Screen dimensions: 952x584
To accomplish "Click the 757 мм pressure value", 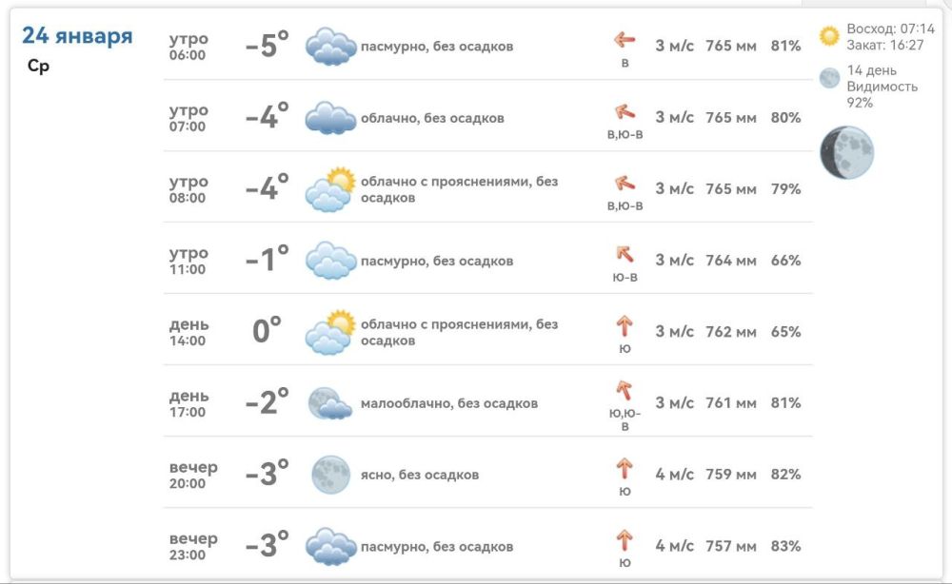I will (x=731, y=546).
